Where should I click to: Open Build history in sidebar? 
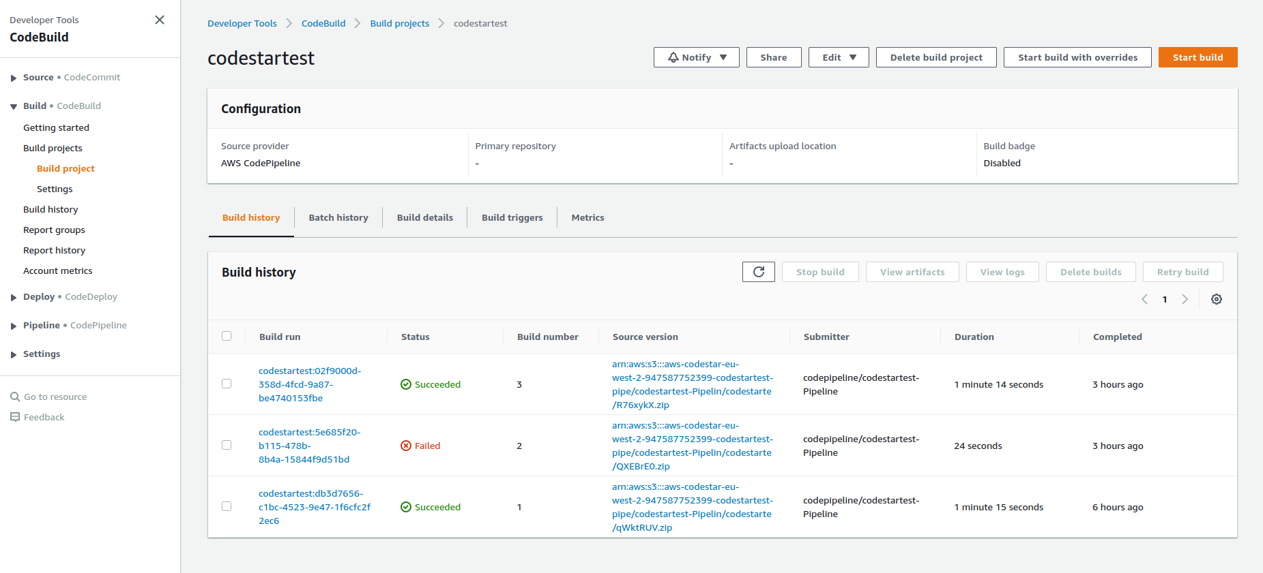(50, 209)
